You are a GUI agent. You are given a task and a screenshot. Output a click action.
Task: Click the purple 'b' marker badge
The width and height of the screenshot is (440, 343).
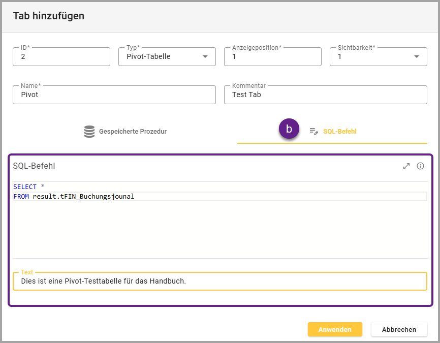(x=289, y=129)
